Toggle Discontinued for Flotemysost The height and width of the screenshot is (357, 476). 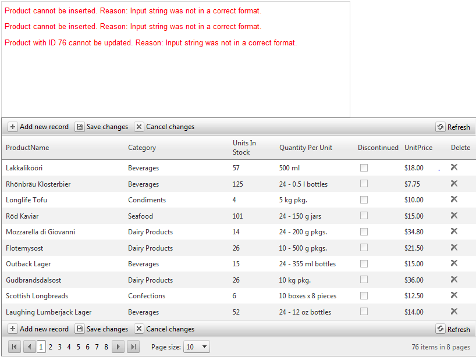click(x=364, y=248)
